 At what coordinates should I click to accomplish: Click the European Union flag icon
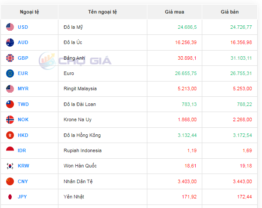[10, 73]
